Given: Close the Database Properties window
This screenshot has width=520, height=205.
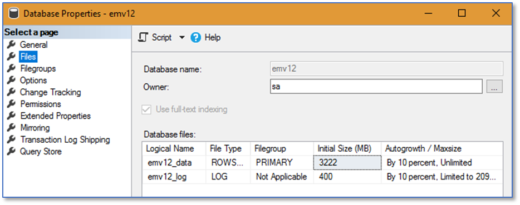Looking at the screenshot, I should click(x=496, y=13).
